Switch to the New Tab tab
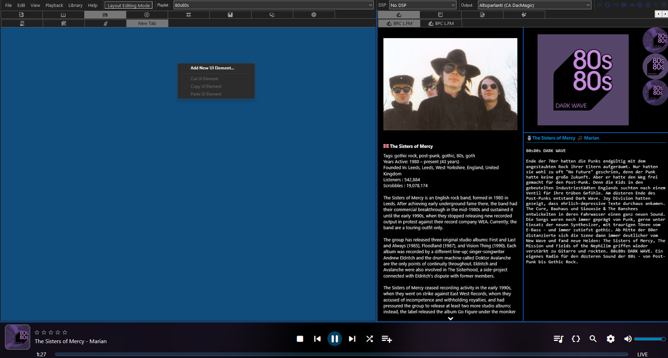This screenshot has width=668, height=358. (x=147, y=23)
